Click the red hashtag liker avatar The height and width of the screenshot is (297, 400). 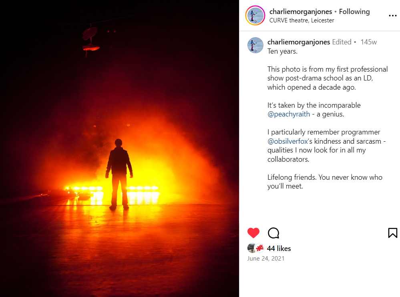pyautogui.click(x=260, y=248)
